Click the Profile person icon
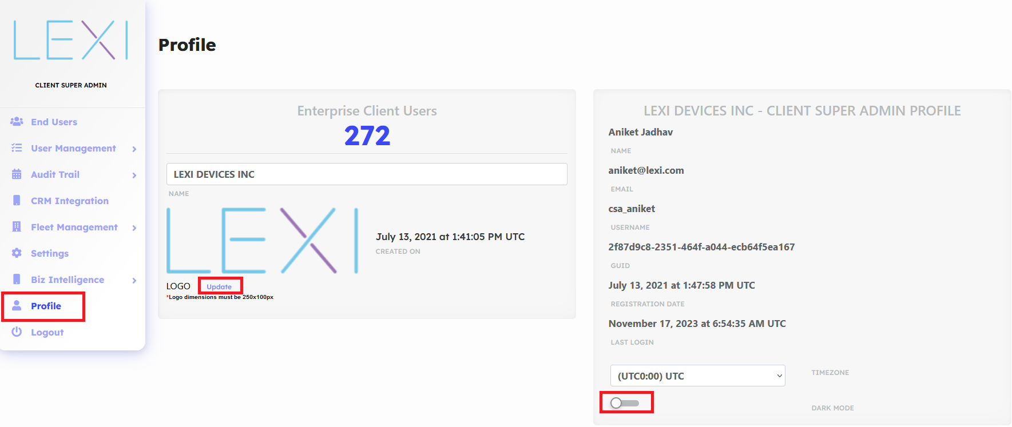 pyautogui.click(x=17, y=306)
